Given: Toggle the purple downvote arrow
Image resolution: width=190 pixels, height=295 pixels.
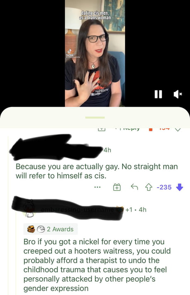Looking at the screenshot, I should [179, 187].
